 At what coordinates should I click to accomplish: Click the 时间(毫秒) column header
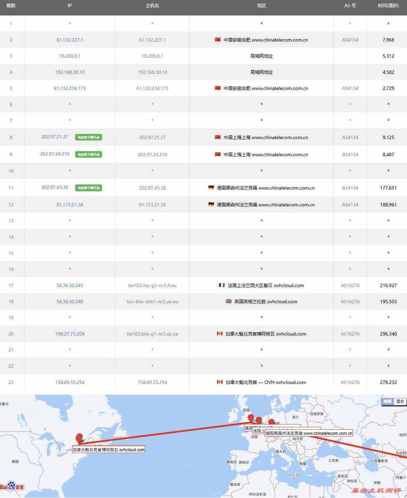388,6
